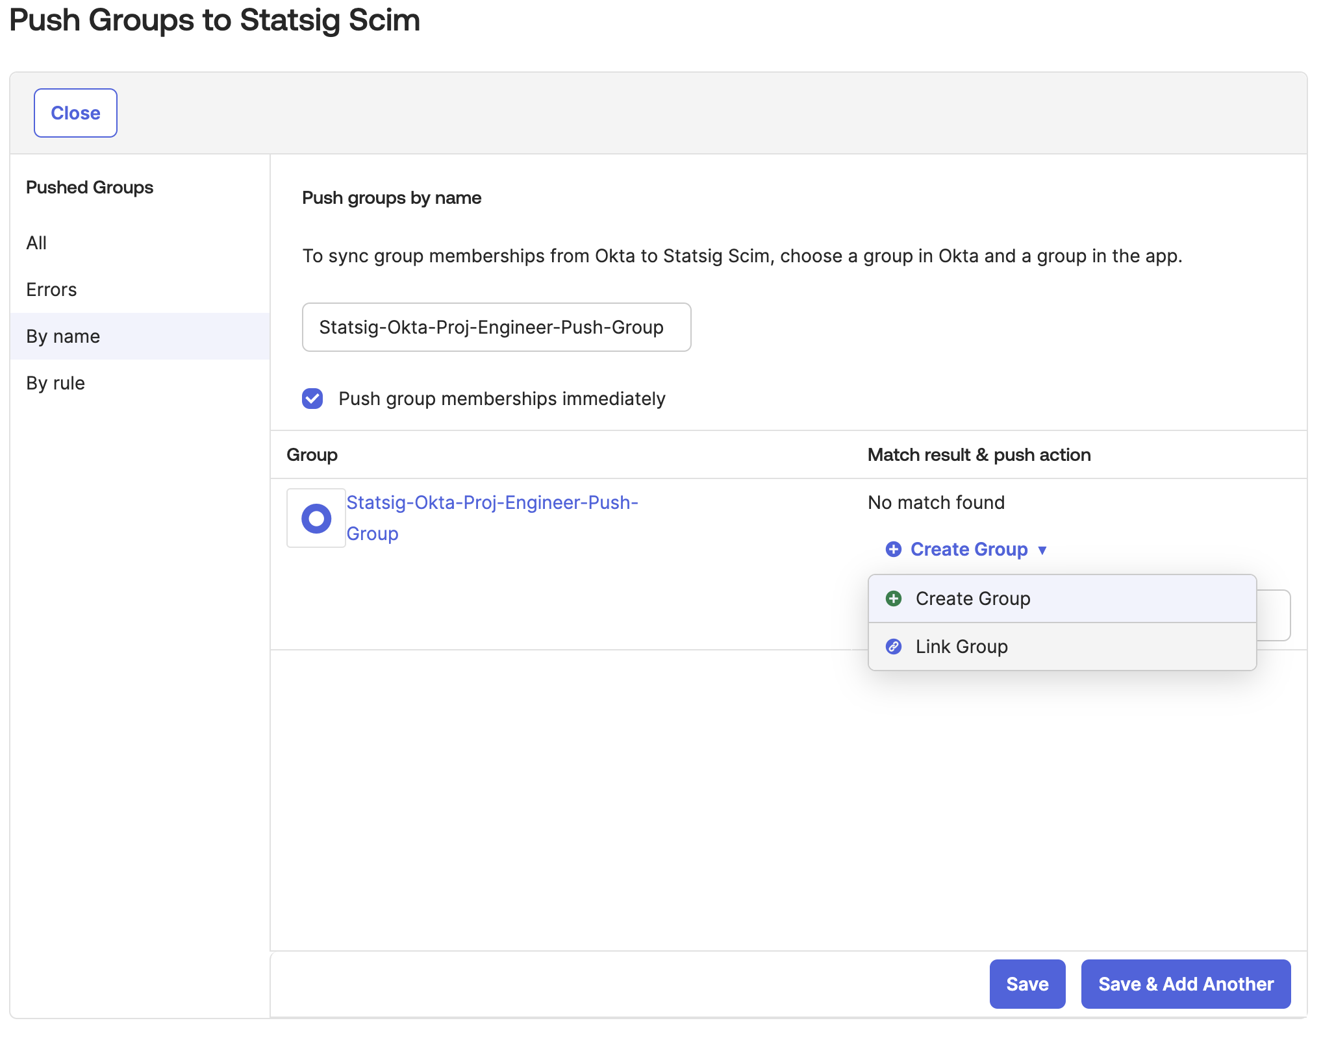1334x1049 pixels.
Task: Click Close to exit the push groups panel
Action: coord(75,112)
